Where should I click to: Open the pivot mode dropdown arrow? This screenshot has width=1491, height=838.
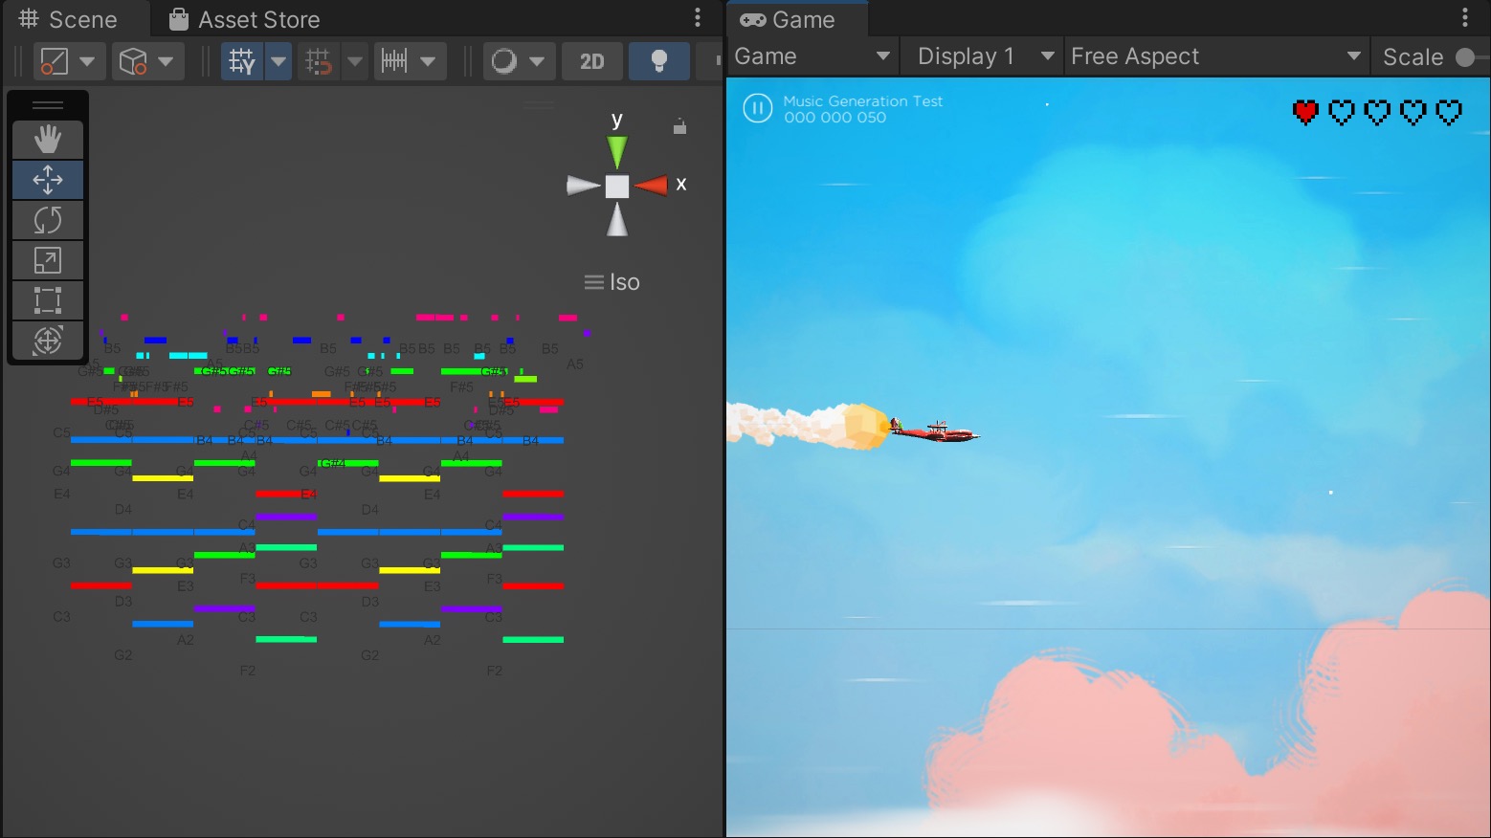tap(88, 62)
